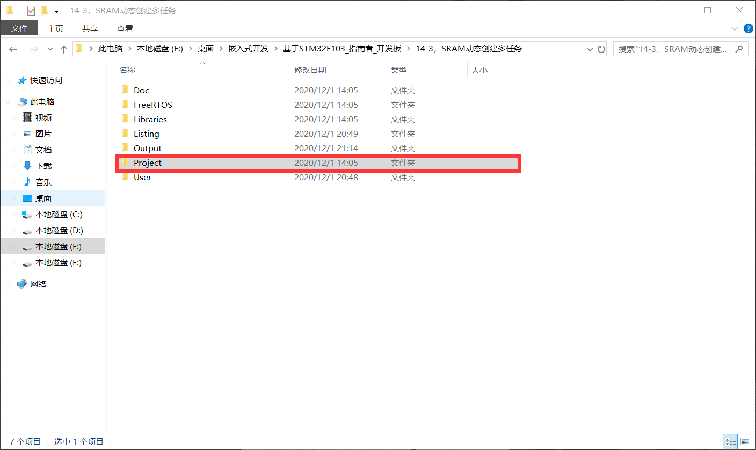This screenshot has height=450, width=756.
Task: Click Properties icon in quick access toolbar
Action: (31, 10)
